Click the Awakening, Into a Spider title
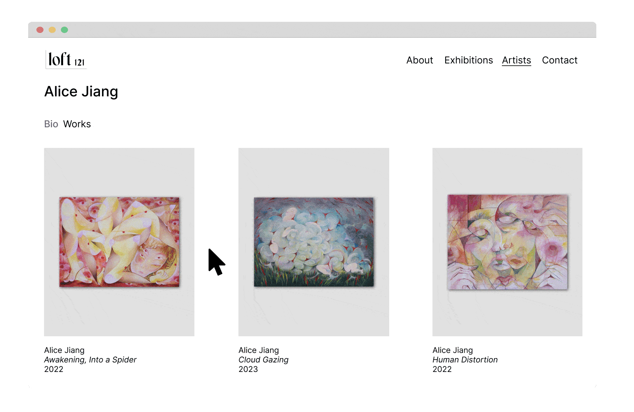The width and height of the screenshot is (634, 412). [90, 360]
